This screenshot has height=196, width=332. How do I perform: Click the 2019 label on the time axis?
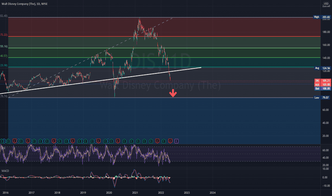point(83,192)
